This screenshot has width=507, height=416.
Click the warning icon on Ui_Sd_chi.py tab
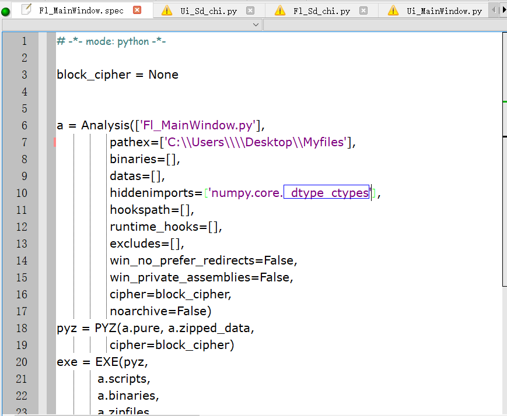pyautogui.click(x=166, y=10)
